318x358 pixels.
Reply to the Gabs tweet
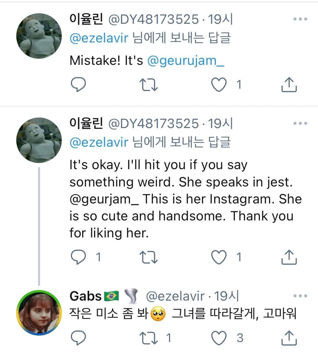click(x=78, y=338)
